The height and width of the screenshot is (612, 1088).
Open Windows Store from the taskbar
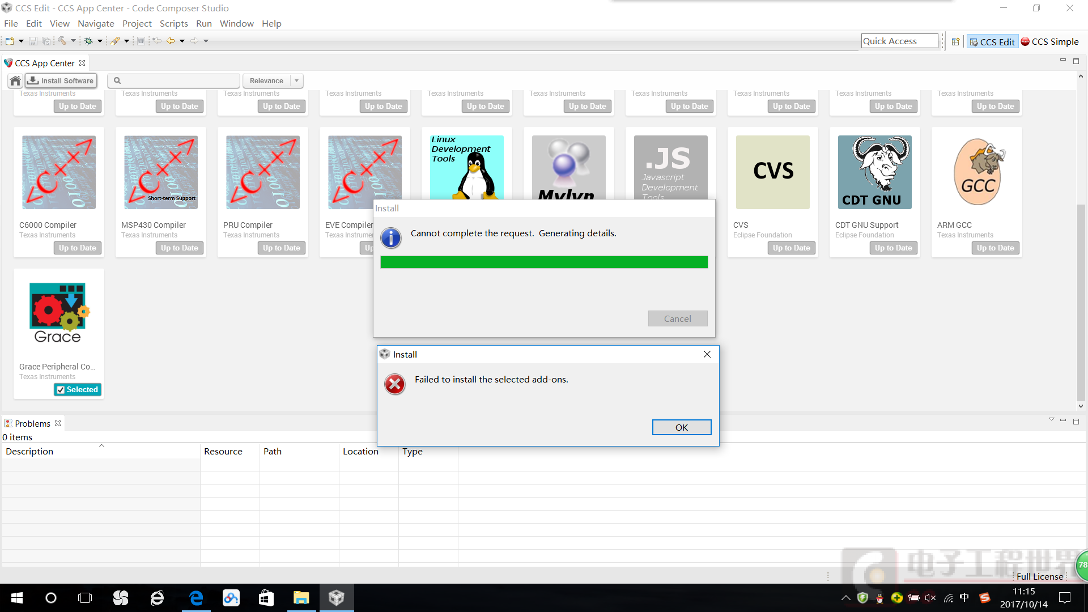(266, 598)
